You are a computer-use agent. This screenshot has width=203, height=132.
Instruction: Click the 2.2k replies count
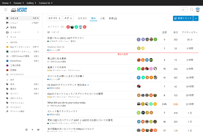coord(164,104)
